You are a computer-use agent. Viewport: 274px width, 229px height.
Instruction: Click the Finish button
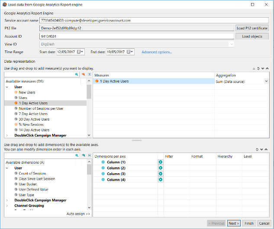coord(249,223)
